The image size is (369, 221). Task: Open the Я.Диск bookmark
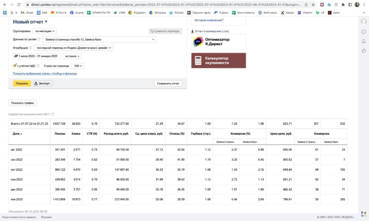click(221, 13)
